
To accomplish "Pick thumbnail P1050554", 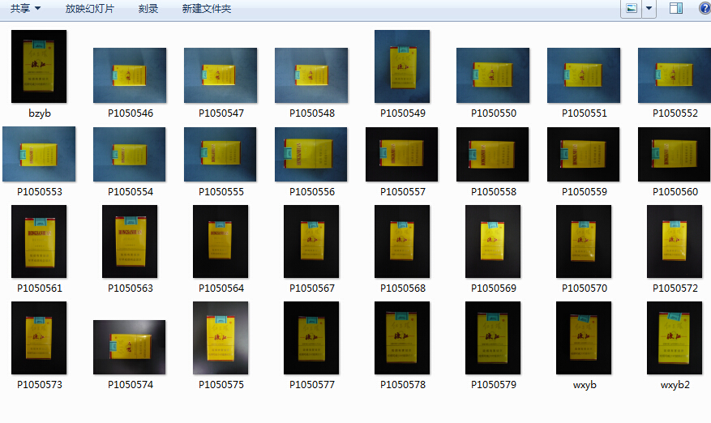I will 130,154.
